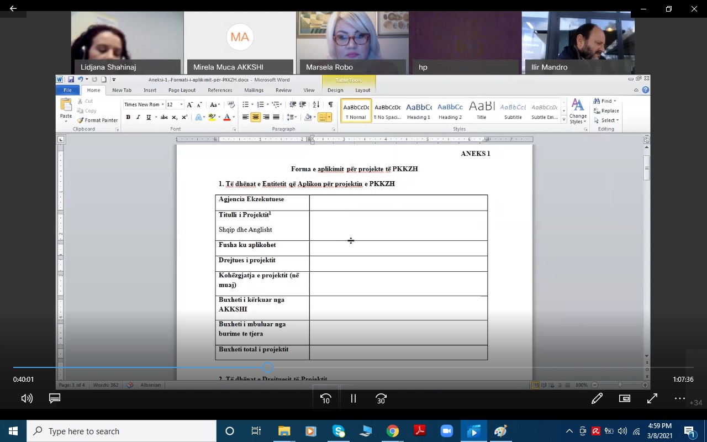Apply the Heading 1 style
This screenshot has height=442, width=707.
click(419, 110)
